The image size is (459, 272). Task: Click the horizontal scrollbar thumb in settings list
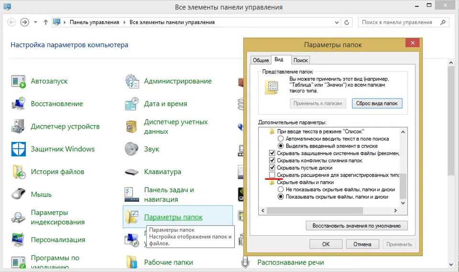pos(315,210)
